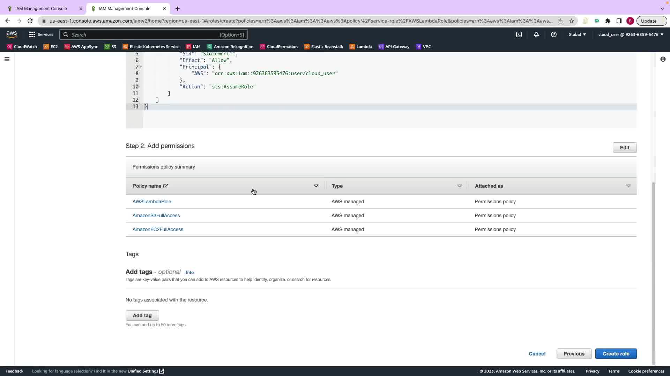The width and height of the screenshot is (670, 376).
Task: Switch to the first IAM Management Console tab
Action: (41, 8)
